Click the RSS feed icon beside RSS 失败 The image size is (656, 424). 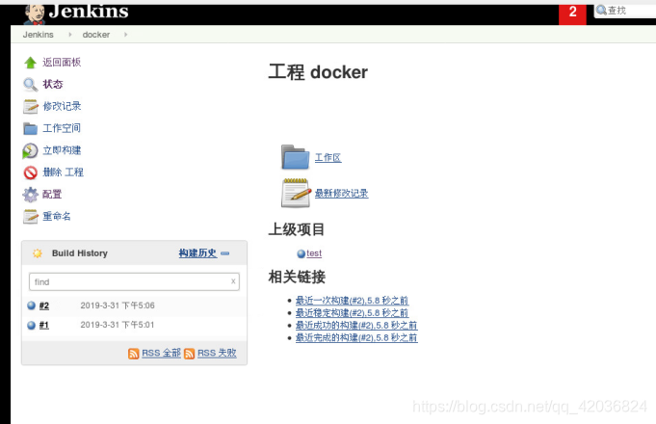click(189, 354)
